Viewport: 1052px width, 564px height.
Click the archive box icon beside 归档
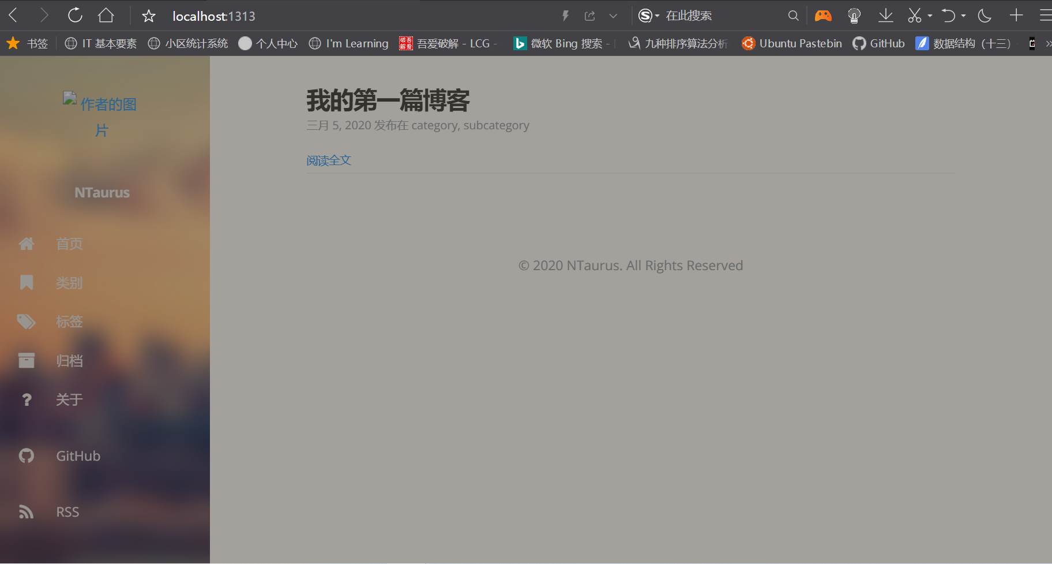pos(27,360)
